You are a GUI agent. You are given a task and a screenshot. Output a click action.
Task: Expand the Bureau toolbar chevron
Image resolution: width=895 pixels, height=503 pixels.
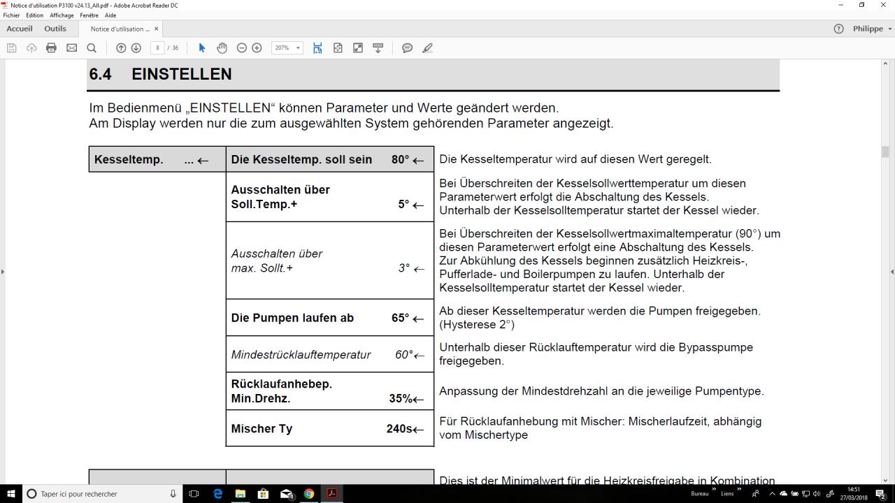click(x=714, y=490)
